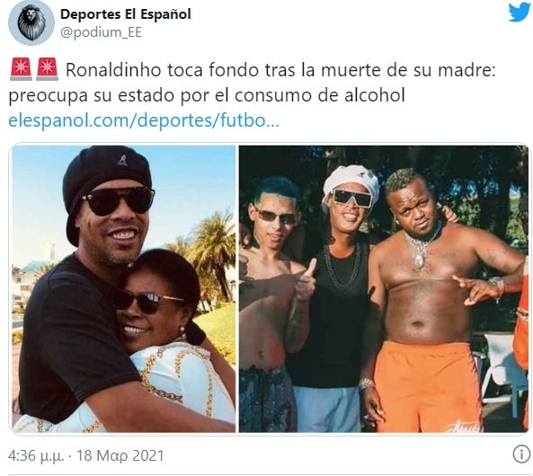
Task: Click the tweet line about consumo de alcohol
Action: [x=207, y=95]
